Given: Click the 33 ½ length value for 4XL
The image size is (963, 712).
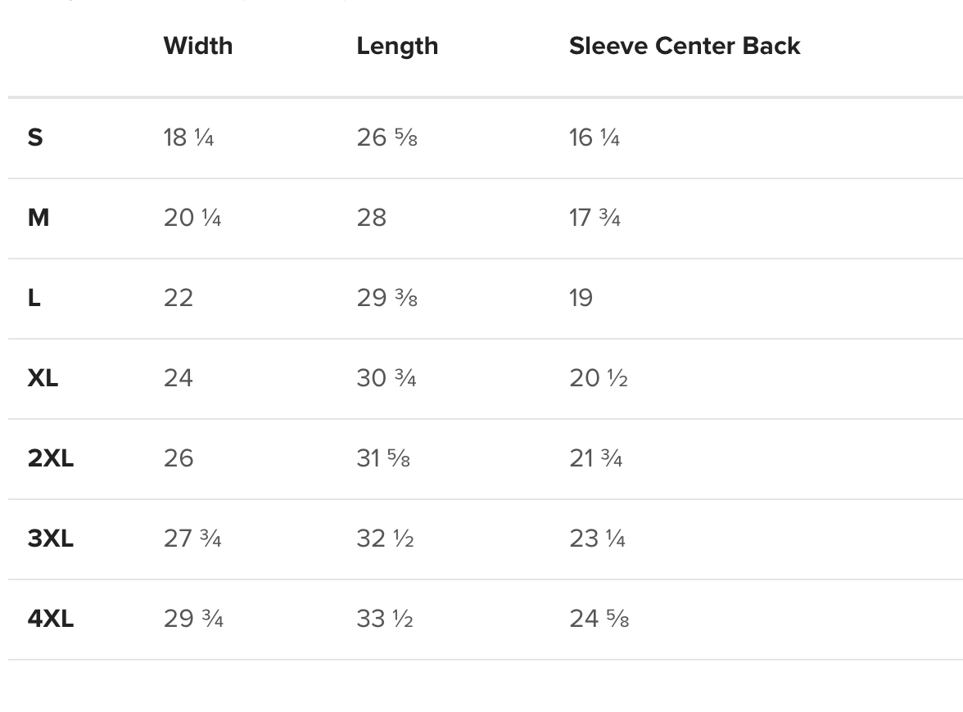Looking at the screenshot, I should coord(385,619).
